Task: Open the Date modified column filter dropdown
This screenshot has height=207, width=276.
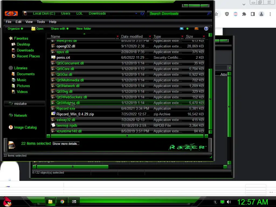Action: pos(150,36)
